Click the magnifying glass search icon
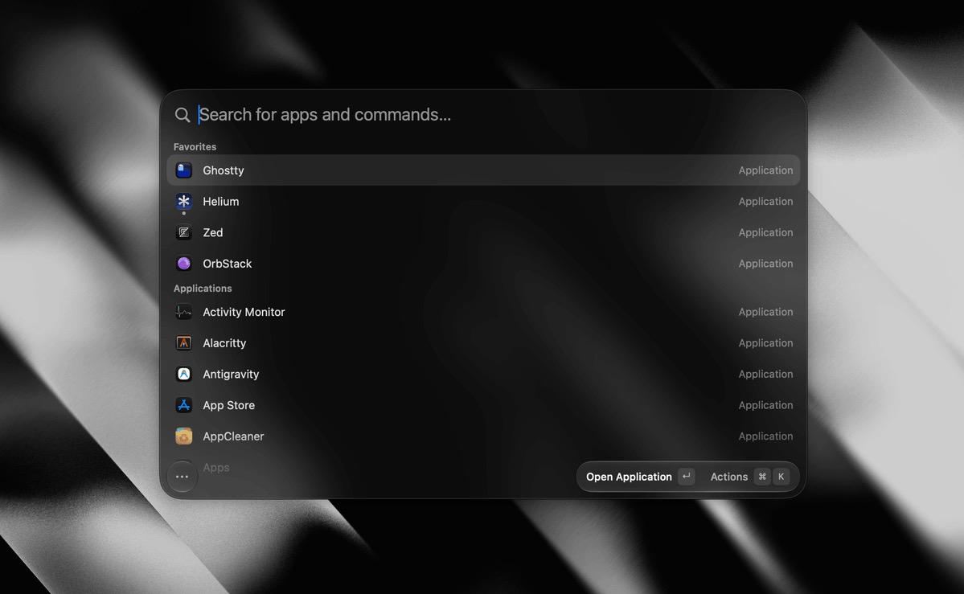Viewport: 964px width, 594px height. click(x=182, y=115)
